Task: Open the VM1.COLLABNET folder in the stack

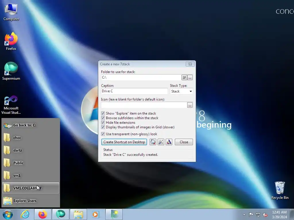Action: 31,188
